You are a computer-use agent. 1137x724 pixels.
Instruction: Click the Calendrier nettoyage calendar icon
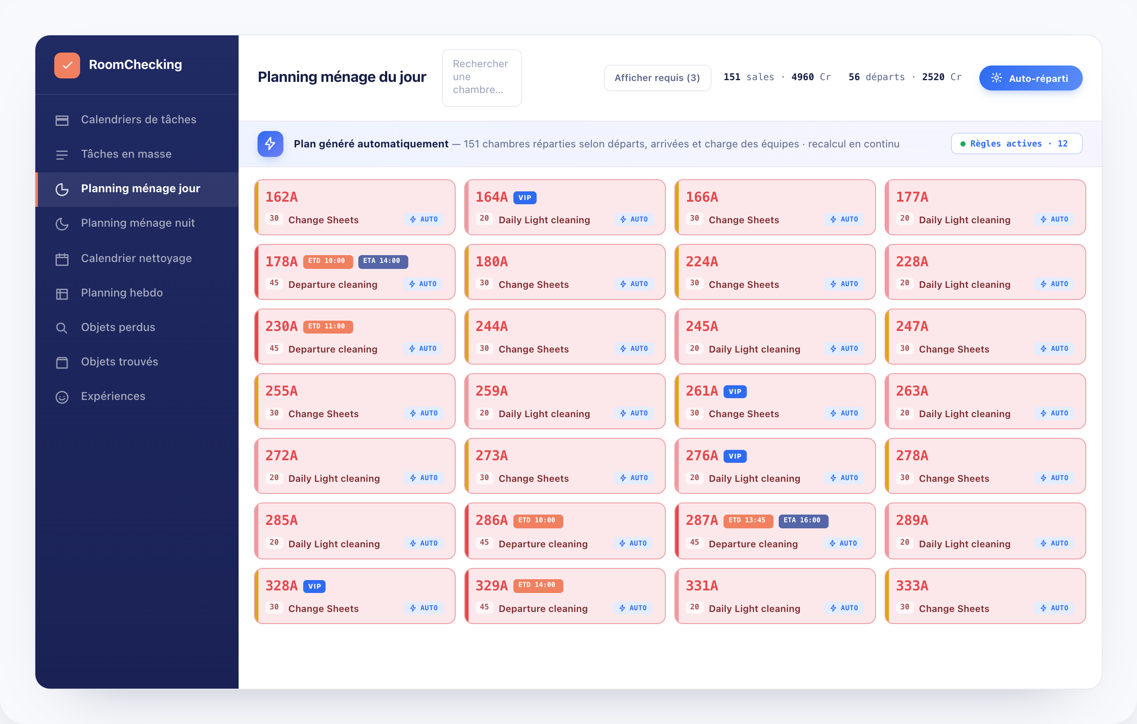pyautogui.click(x=62, y=259)
